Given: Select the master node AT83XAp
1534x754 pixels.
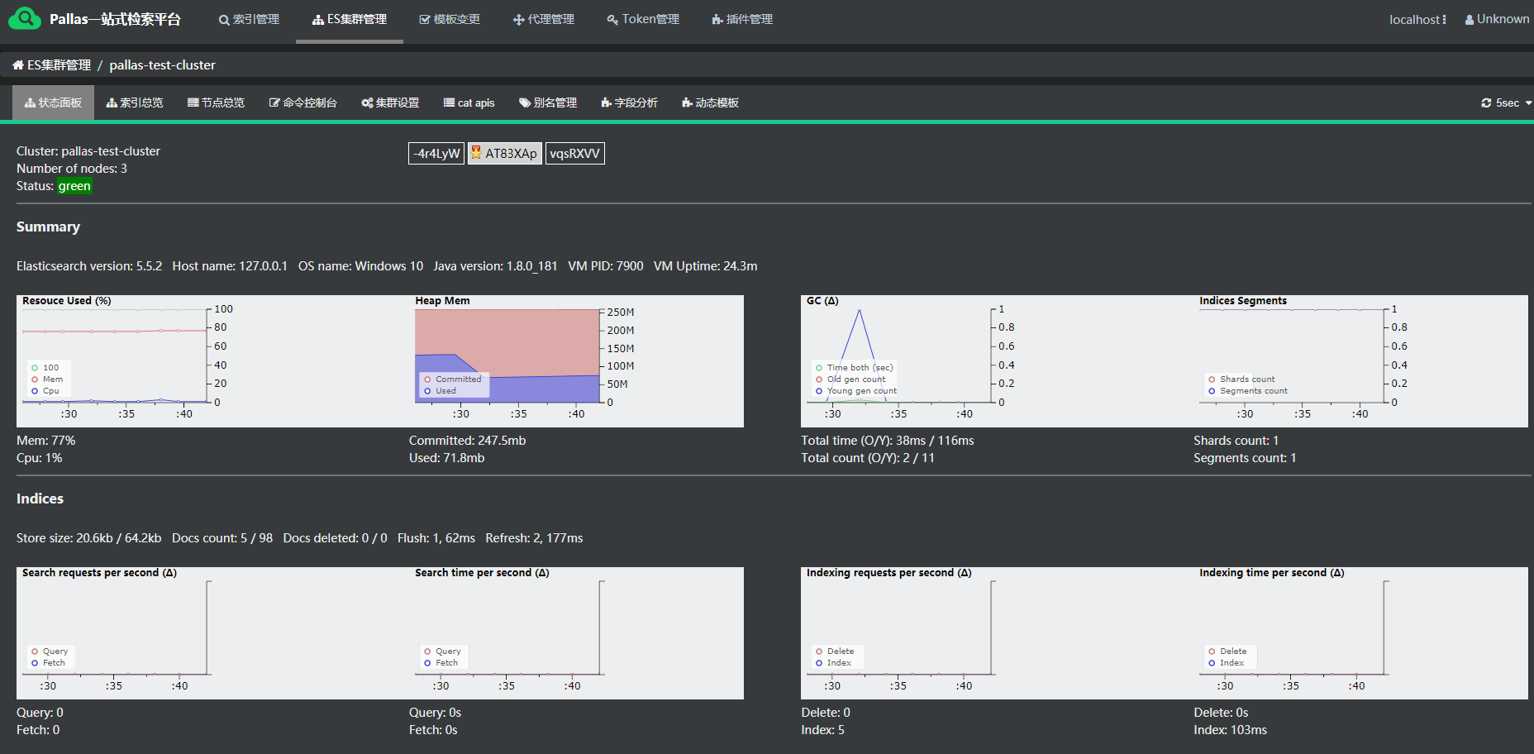Looking at the screenshot, I should (505, 154).
